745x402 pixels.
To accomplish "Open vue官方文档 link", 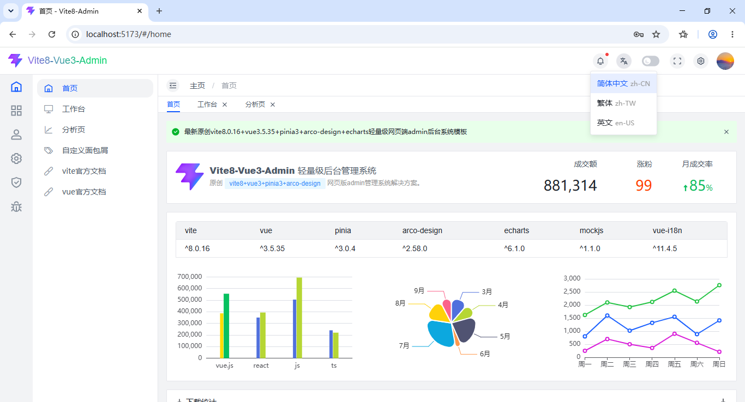I will (95, 192).
